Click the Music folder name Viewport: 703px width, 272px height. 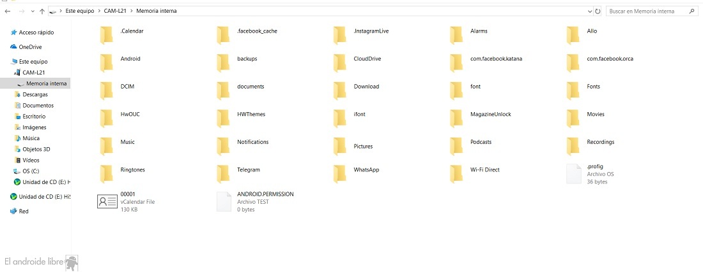coord(127,142)
